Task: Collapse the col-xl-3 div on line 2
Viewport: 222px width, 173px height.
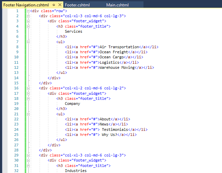Action: click(x=28, y=16)
